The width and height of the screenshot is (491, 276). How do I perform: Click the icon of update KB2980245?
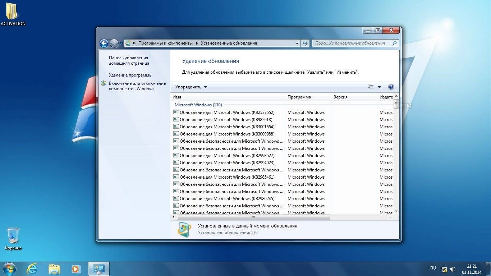coord(176,198)
